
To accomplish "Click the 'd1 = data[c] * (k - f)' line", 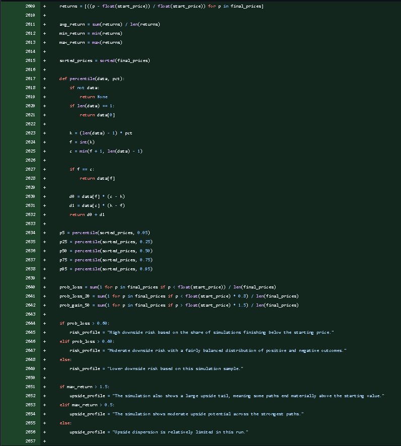I will pyautogui.click(x=97, y=205).
